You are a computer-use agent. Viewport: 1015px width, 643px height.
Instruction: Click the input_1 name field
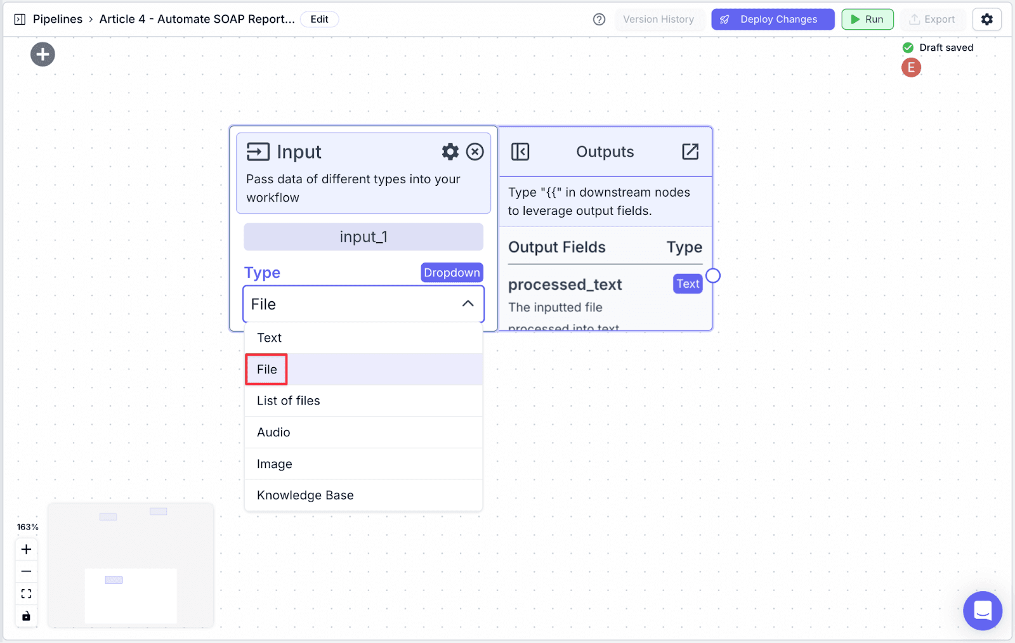(x=363, y=237)
